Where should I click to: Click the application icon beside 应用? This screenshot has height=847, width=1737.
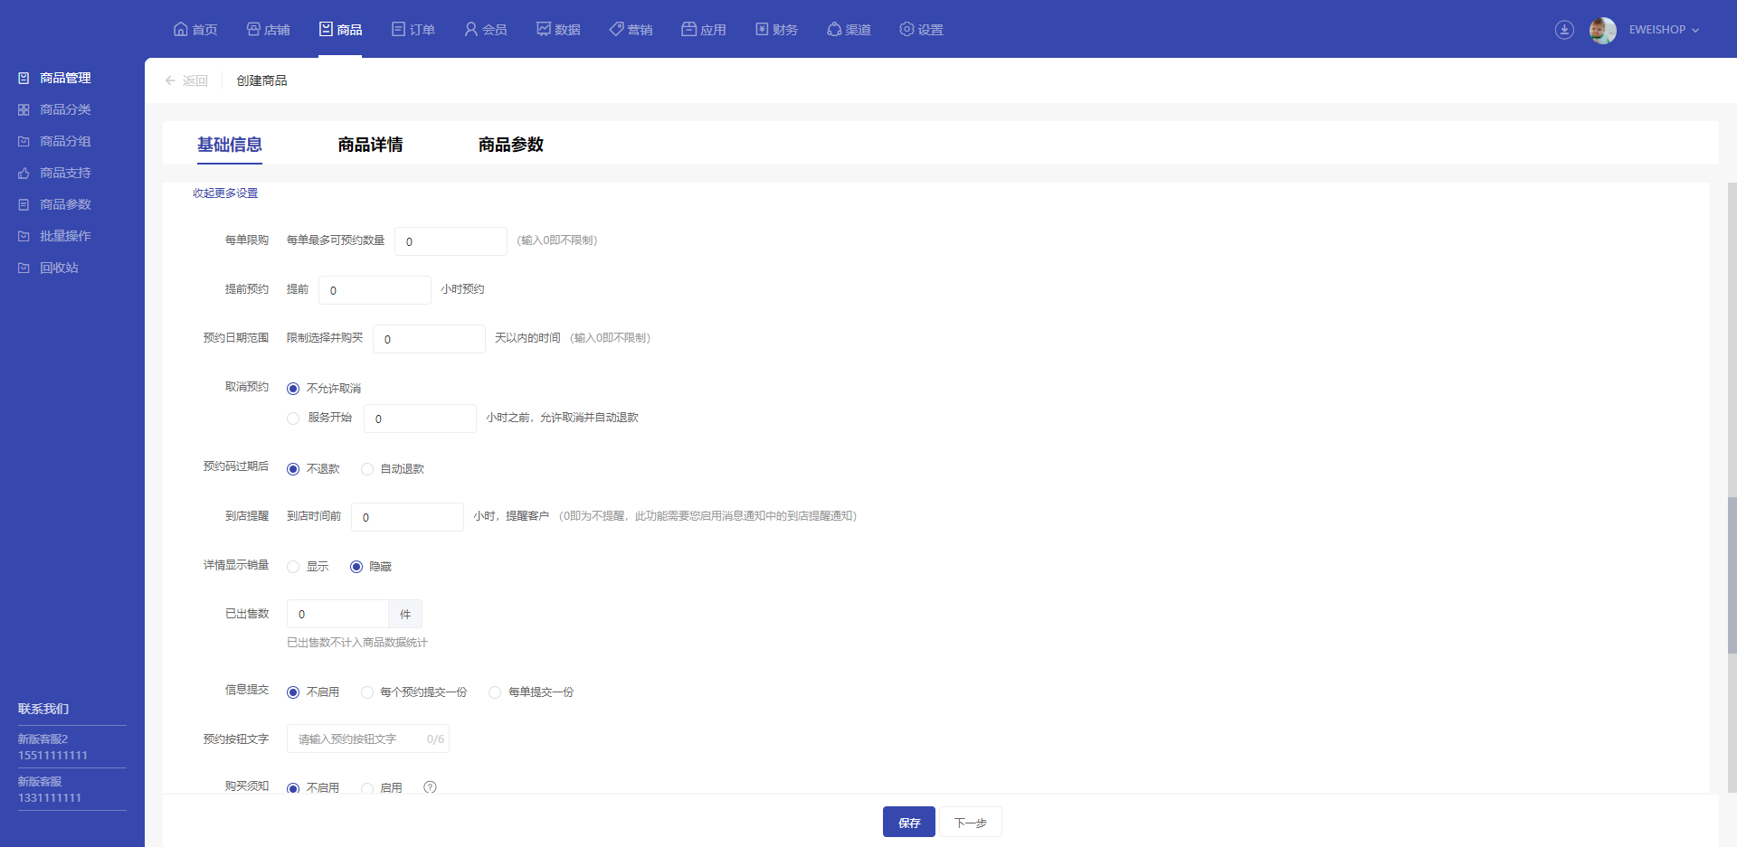pos(688,29)
